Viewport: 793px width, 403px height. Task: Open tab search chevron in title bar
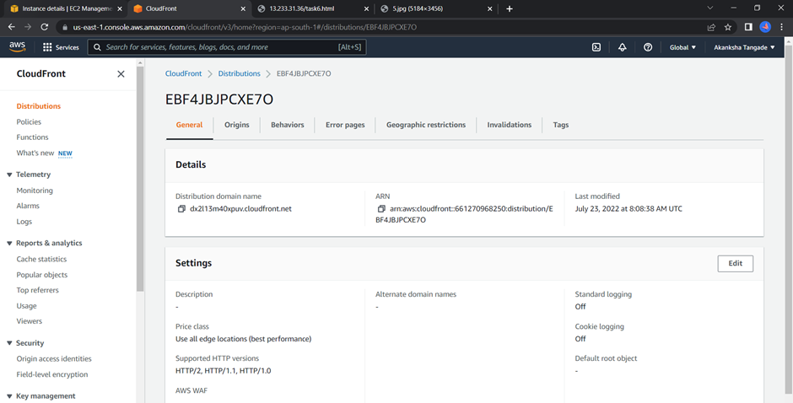pyautogui.click(x=710, y=8)
